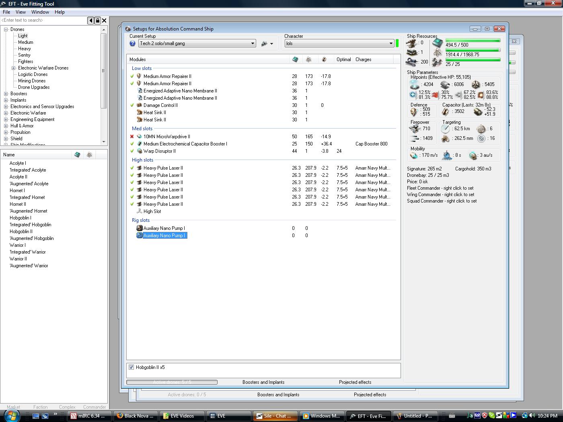Expand the Hull & Armor tree node

point(6,126)
